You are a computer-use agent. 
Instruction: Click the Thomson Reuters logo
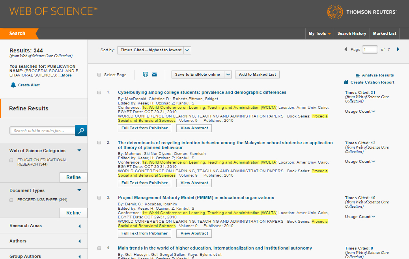pos(362,12)
